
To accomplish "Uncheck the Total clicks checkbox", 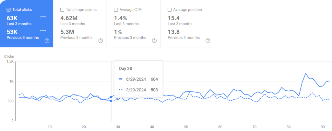I will 9,10.
